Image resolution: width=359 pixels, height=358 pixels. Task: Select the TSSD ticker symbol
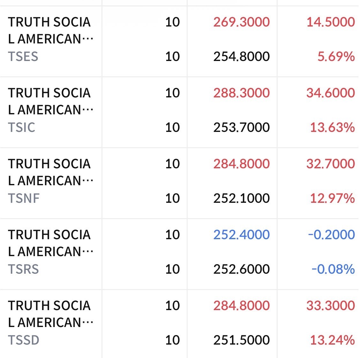tap(24, 340)
